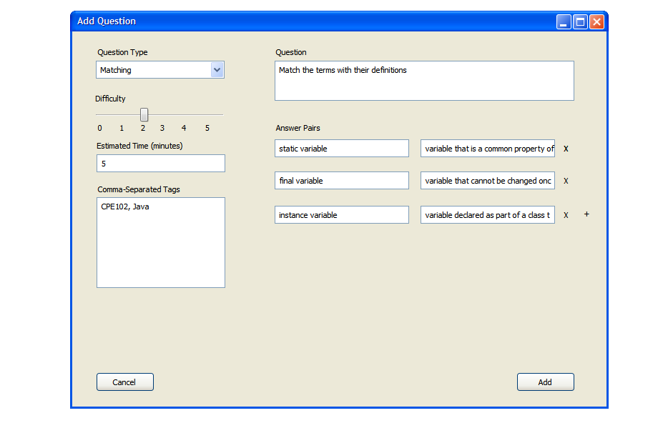Remove the static variable answer pair
Image resolution: width=668 pixels, height=423 pixels.
coord(566,149)
